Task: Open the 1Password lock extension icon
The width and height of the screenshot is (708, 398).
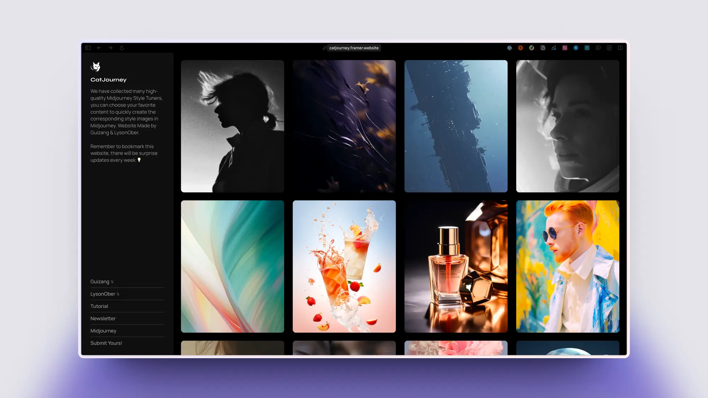Action: 509,48
